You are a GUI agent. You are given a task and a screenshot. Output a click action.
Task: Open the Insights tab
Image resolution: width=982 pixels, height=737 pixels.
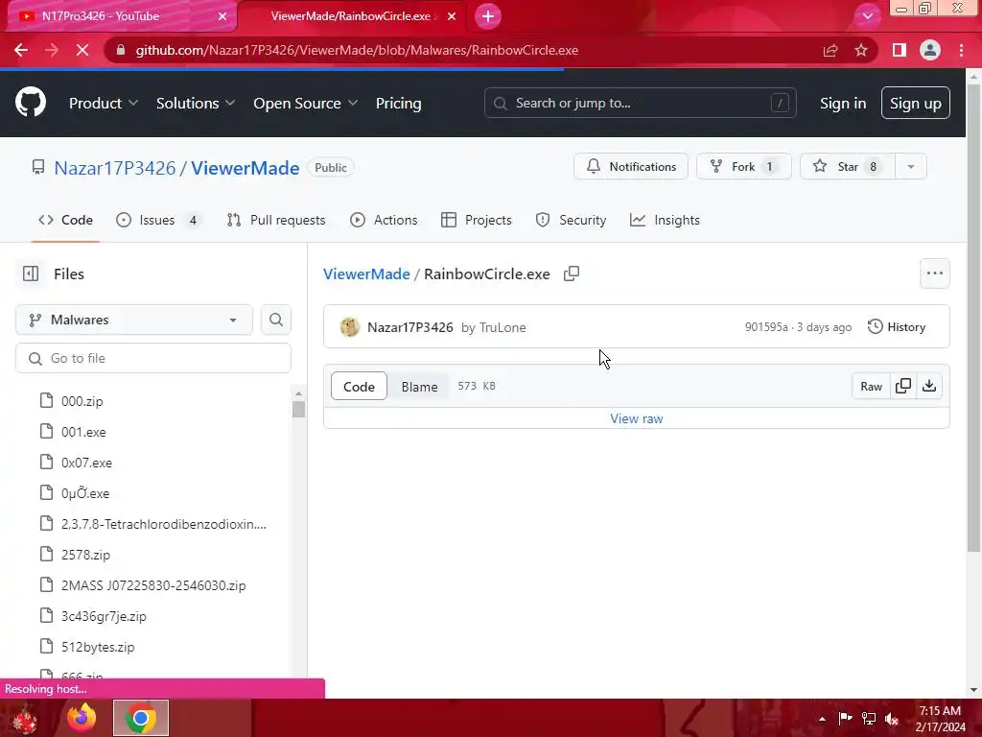666,220
